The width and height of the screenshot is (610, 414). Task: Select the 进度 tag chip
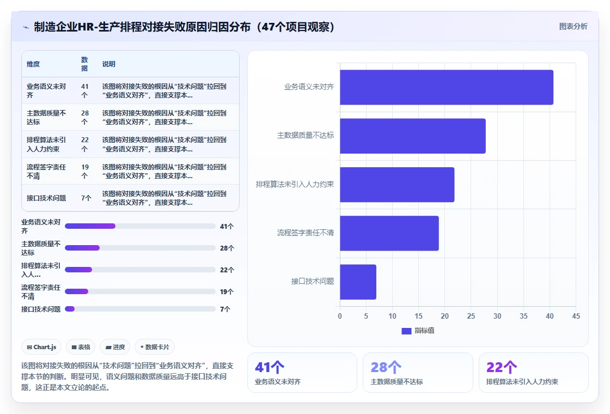coord(115,347)
